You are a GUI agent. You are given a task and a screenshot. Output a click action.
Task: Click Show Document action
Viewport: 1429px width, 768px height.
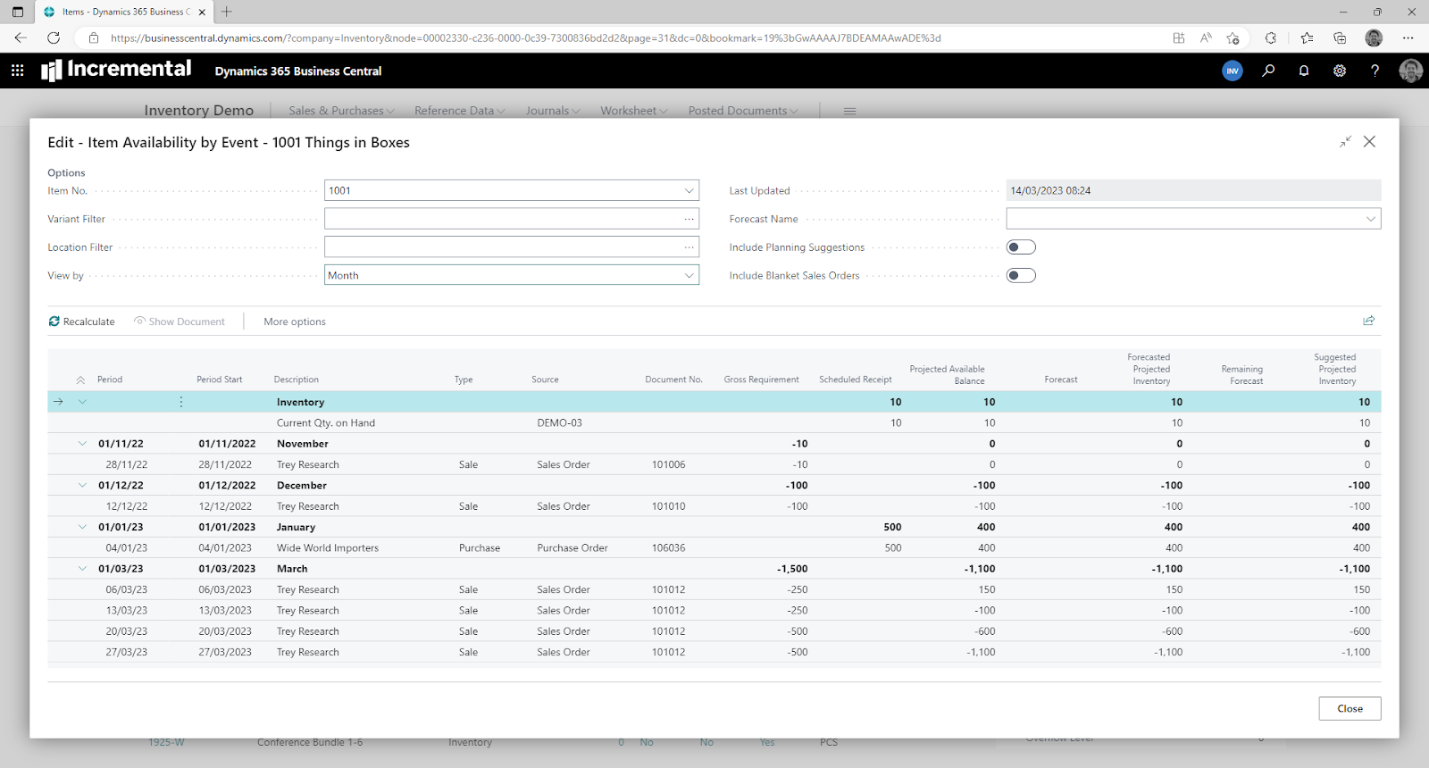180,321
